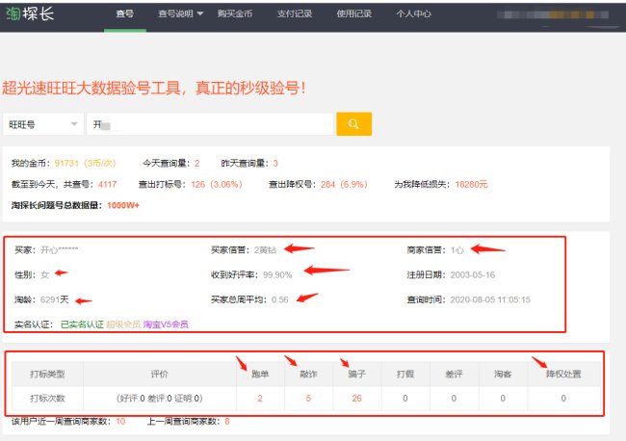Click the 淘龄 value 6291天
Image resolution: width=626 pixels, height=441 pixels.
coord(55,299)
